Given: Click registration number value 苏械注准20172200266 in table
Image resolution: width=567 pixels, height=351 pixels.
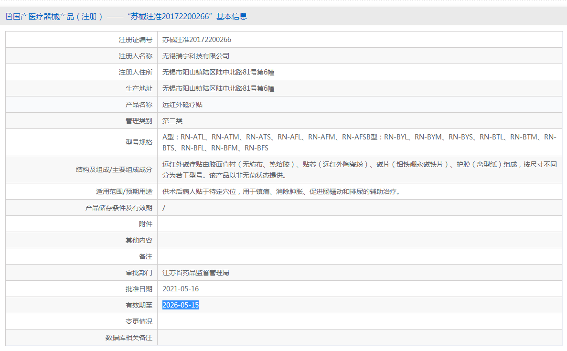Looking at the screenshot, I should point(196,40).
